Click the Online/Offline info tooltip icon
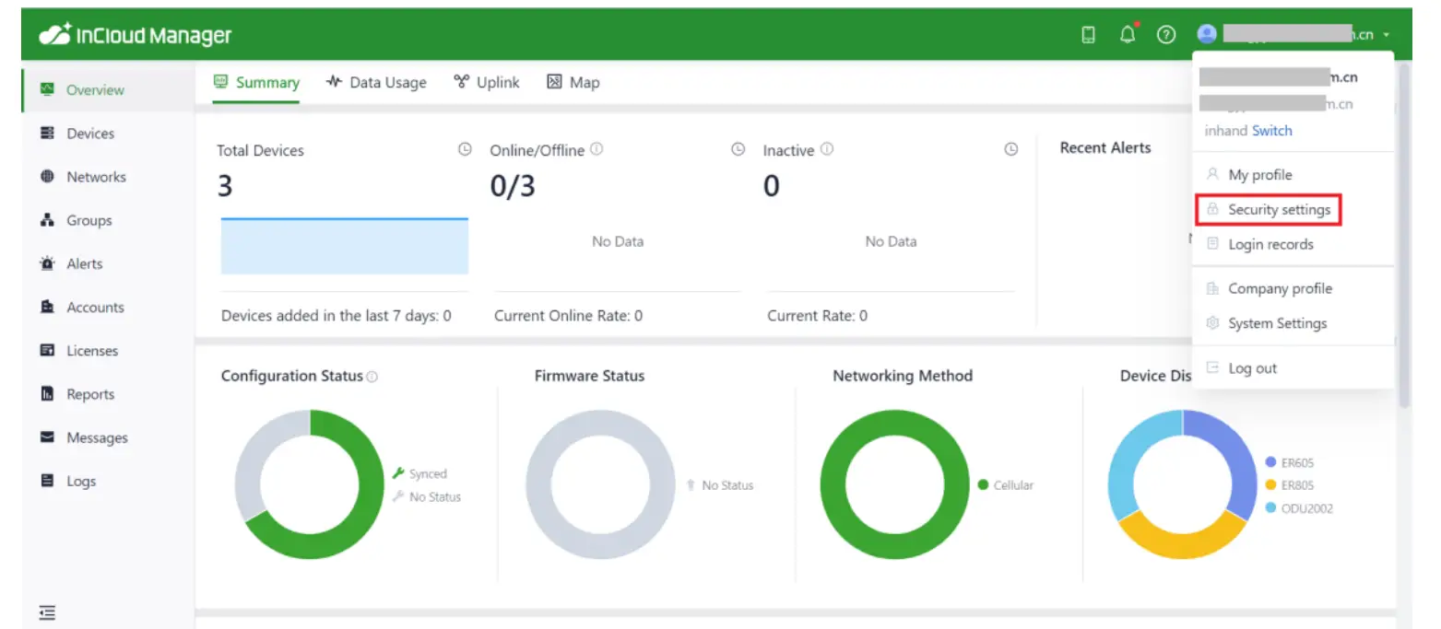Screen dimensions: 1441x629 coord(598,148)
